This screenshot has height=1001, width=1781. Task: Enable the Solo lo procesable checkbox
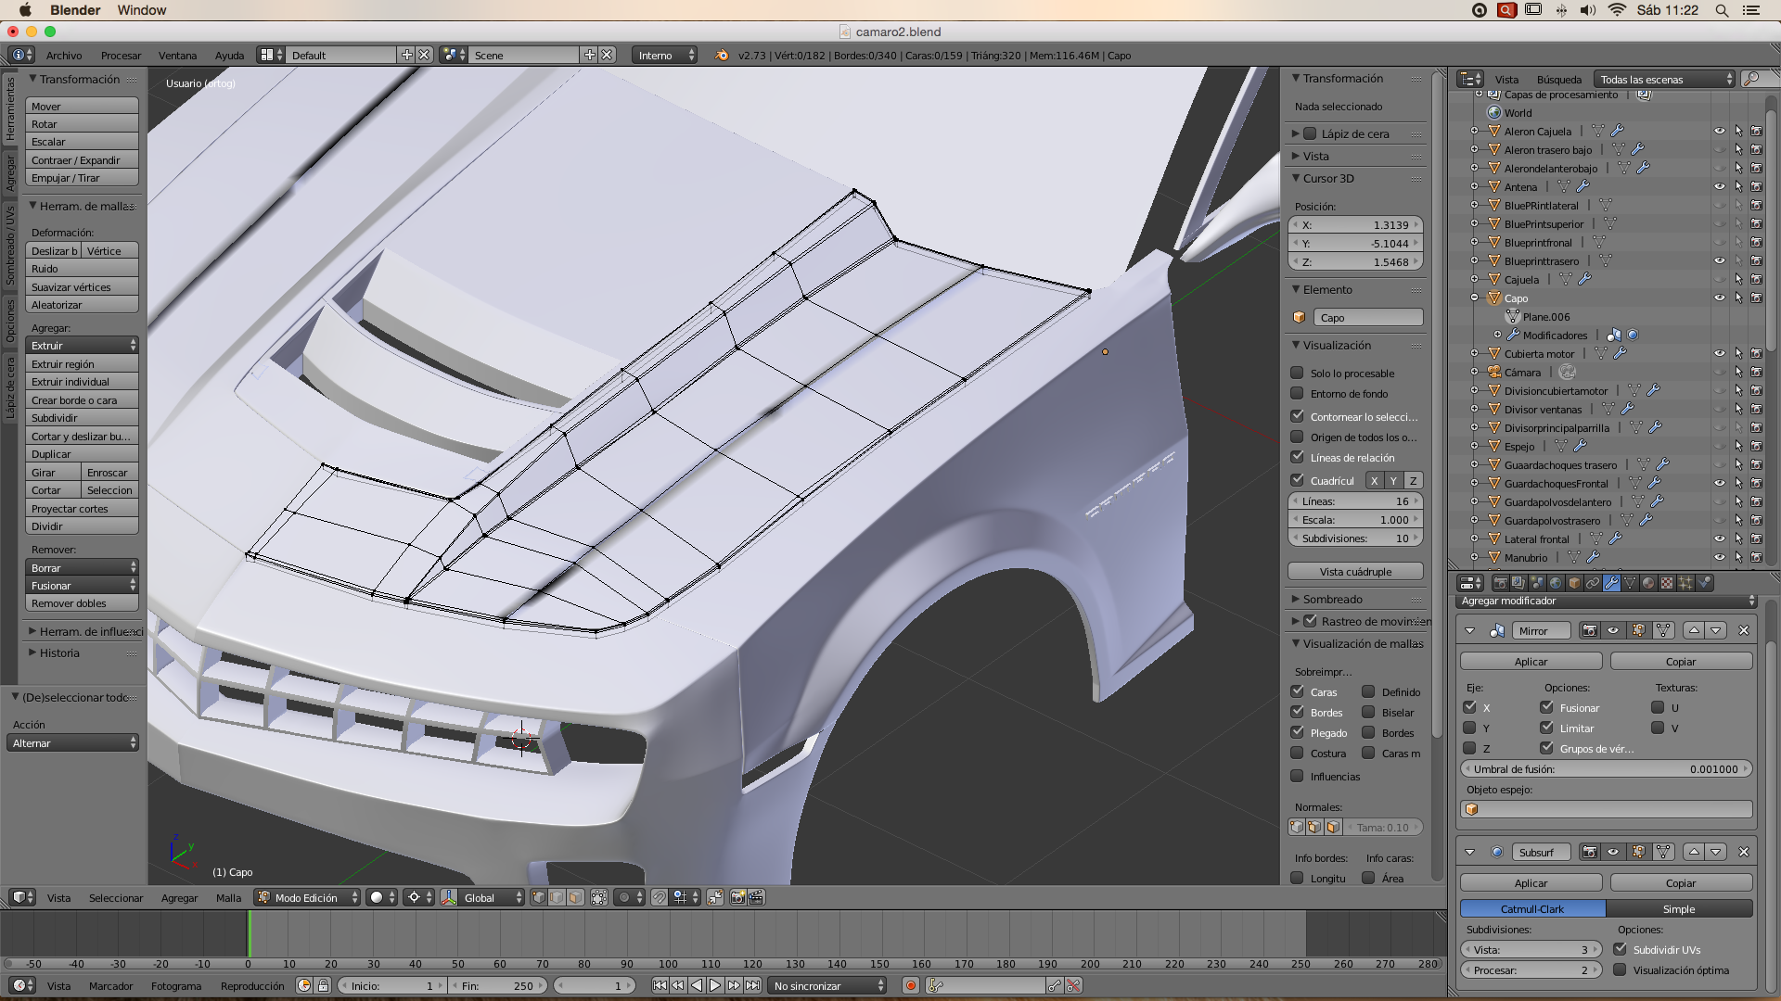1297,373
